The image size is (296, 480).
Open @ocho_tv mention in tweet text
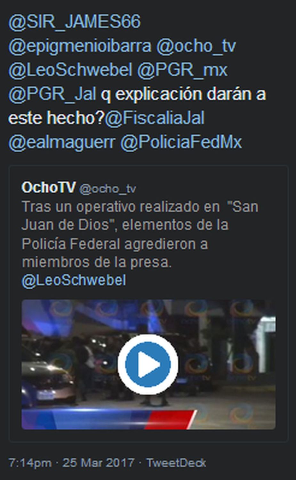[x=196, y=46]
